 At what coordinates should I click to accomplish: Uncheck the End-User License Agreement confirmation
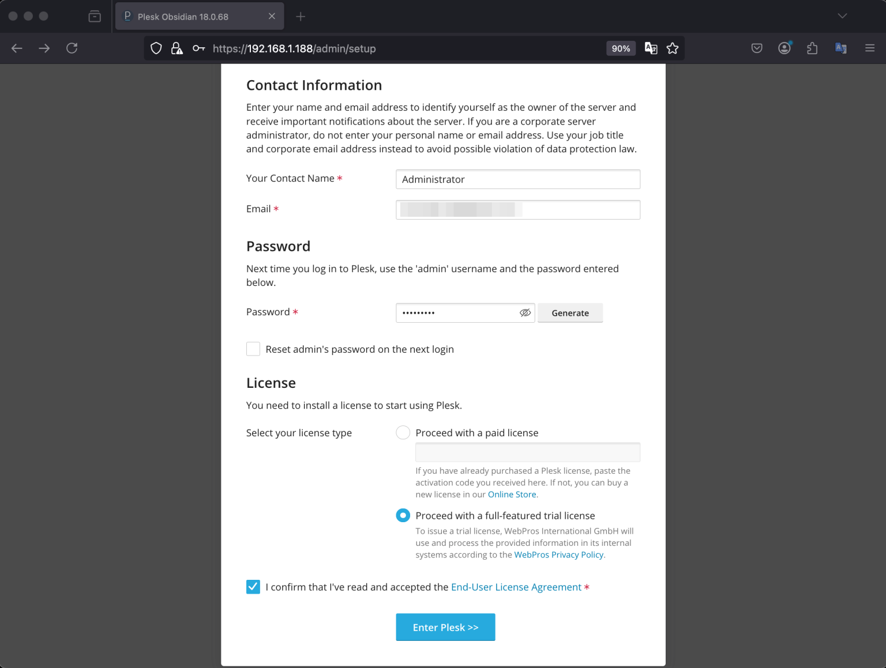[x=253, y=587]
